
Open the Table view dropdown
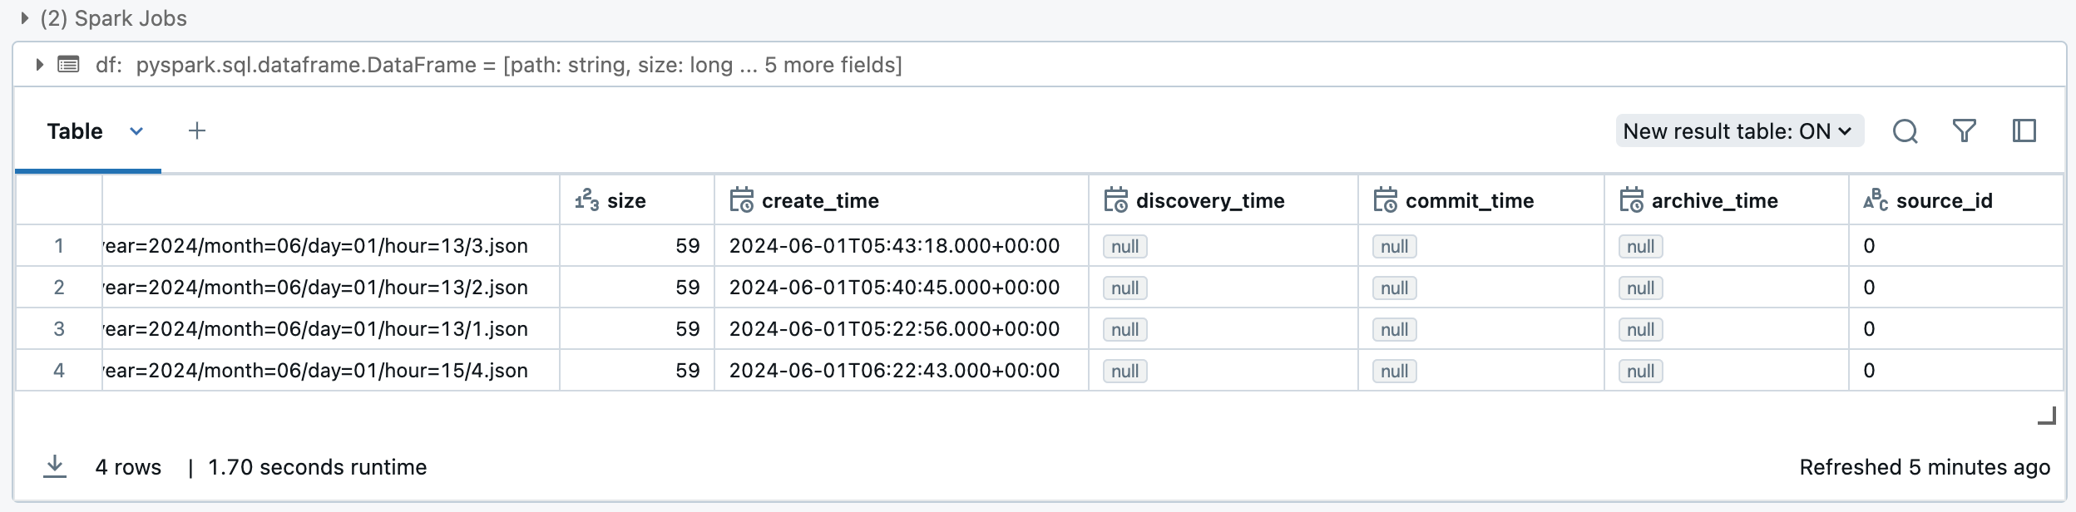point(136,130)
